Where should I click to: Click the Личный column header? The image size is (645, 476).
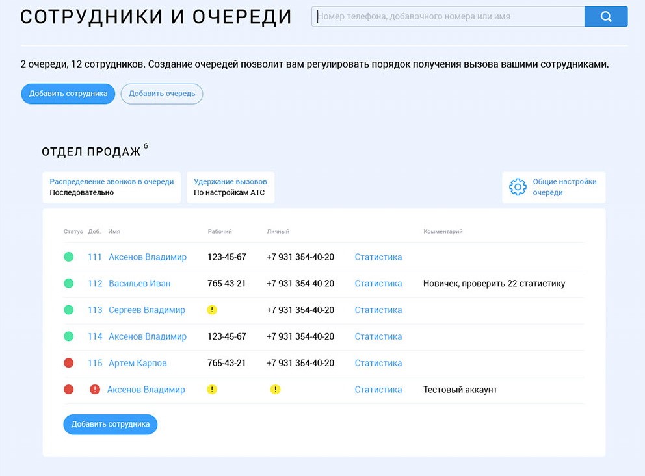pos(278,232)
